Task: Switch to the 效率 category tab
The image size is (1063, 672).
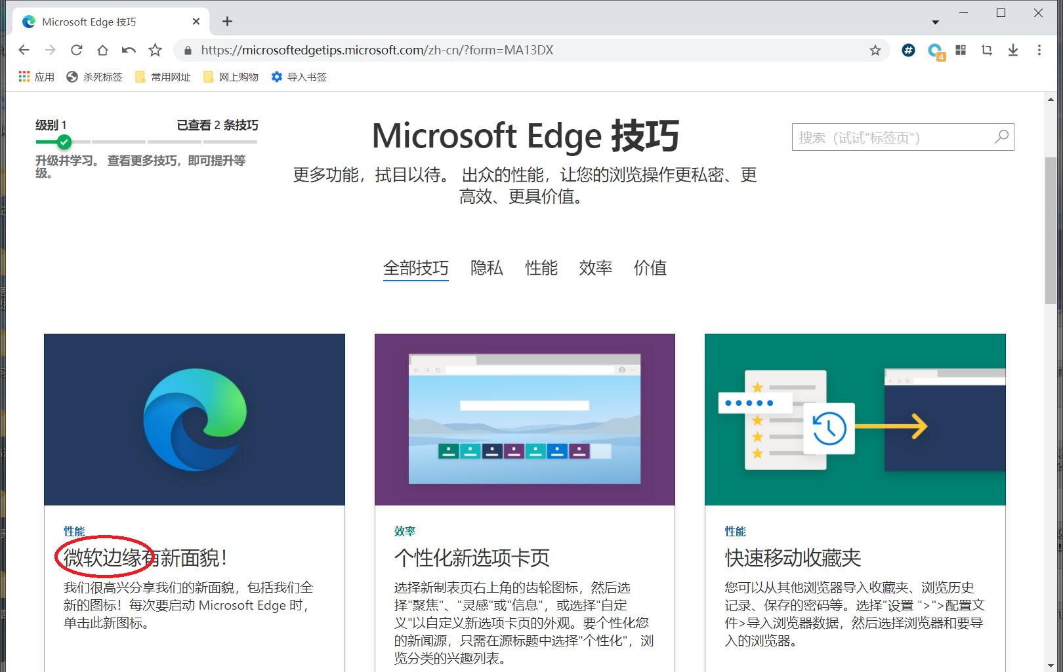Action: coord(595,268)
